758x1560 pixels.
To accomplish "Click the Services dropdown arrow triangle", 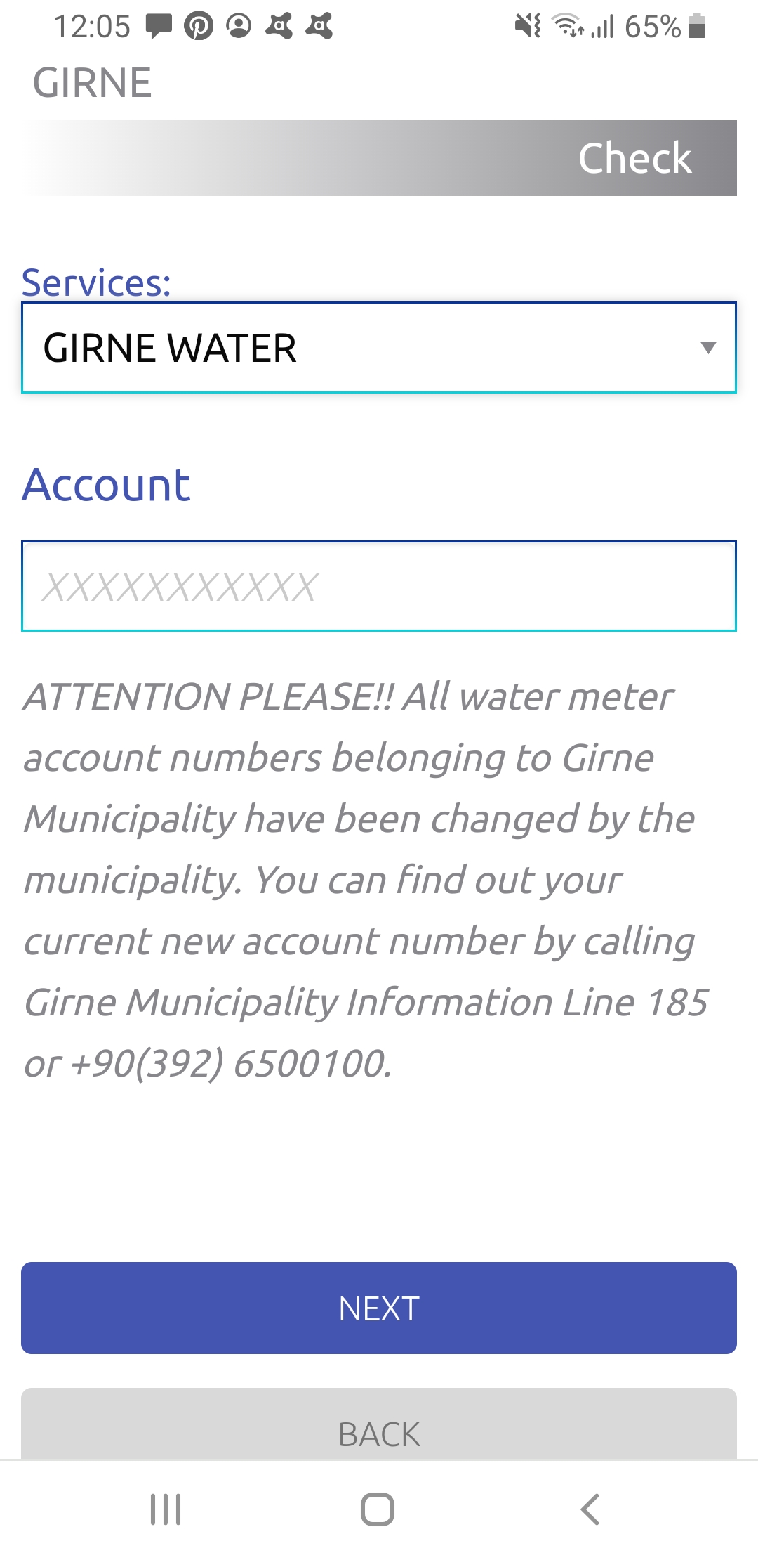I will (x=708, y=347).
